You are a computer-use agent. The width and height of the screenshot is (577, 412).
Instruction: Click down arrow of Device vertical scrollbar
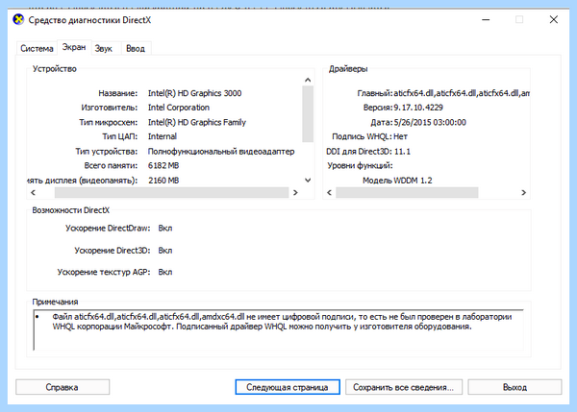(x=308, y=181)
